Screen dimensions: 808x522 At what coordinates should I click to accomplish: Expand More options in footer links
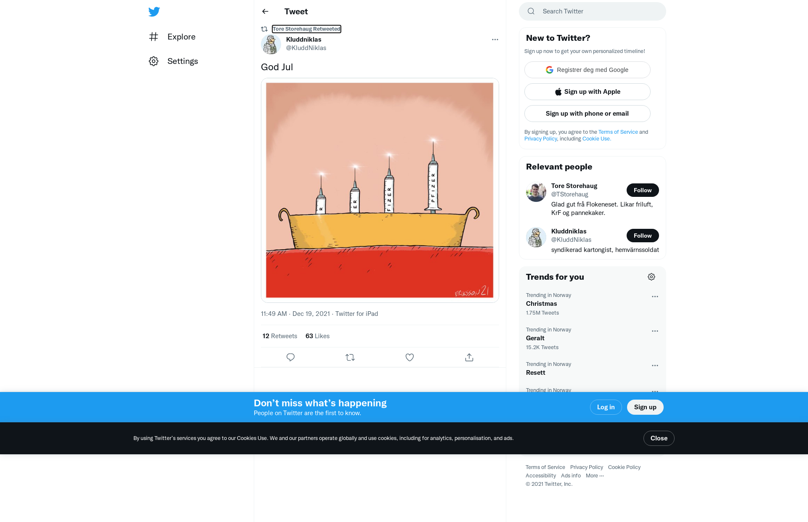[595, 476]
